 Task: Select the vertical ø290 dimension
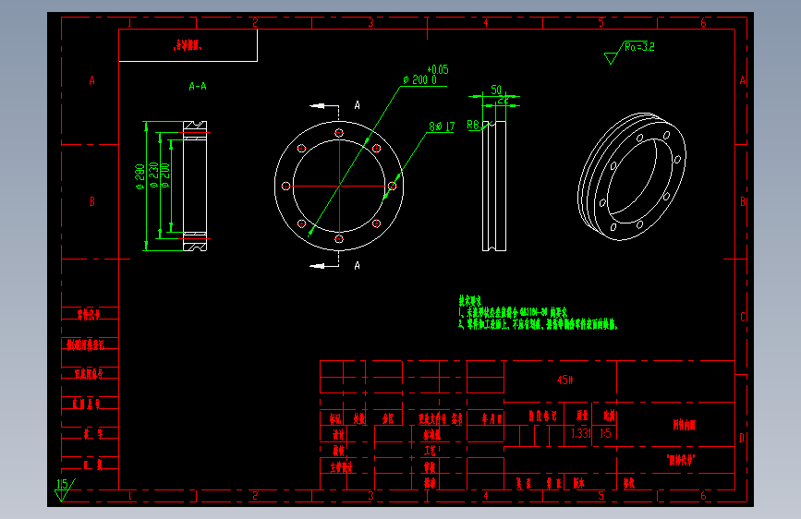[140, 176]
